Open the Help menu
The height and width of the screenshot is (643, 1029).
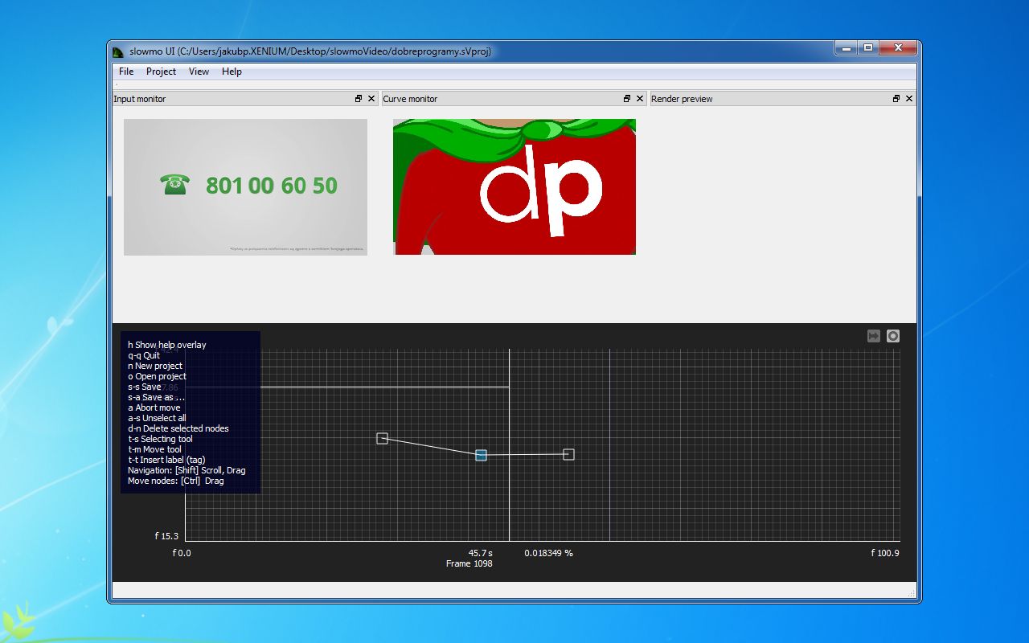pos(232,72)
